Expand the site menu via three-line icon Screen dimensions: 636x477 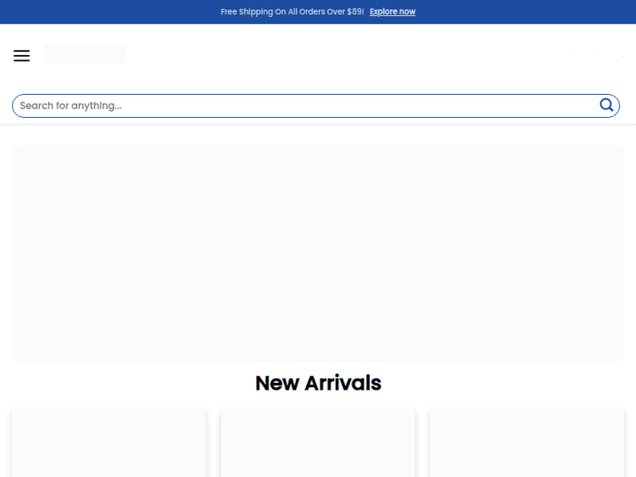coord(21,56)
